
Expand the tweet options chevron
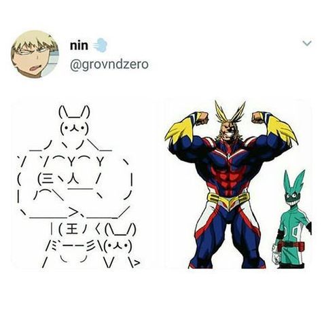pyautogui.click(x=307, y=43)
